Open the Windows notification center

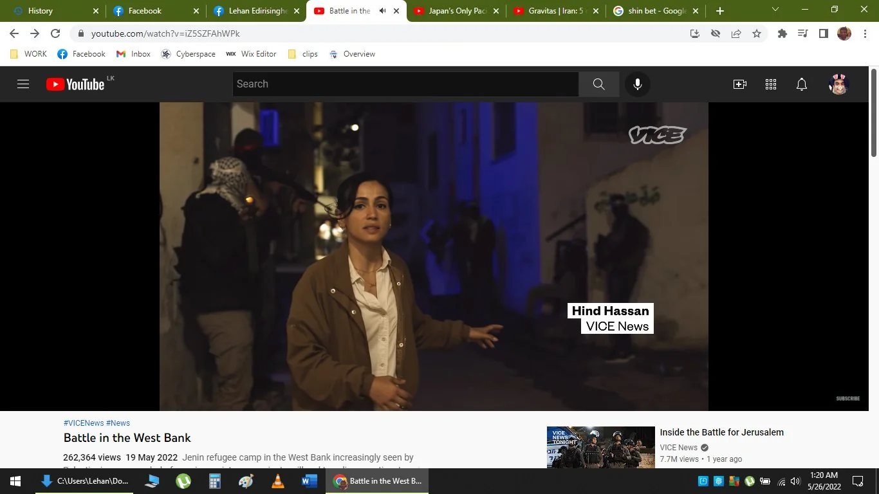pyautogui.click(x=858, y=481)
